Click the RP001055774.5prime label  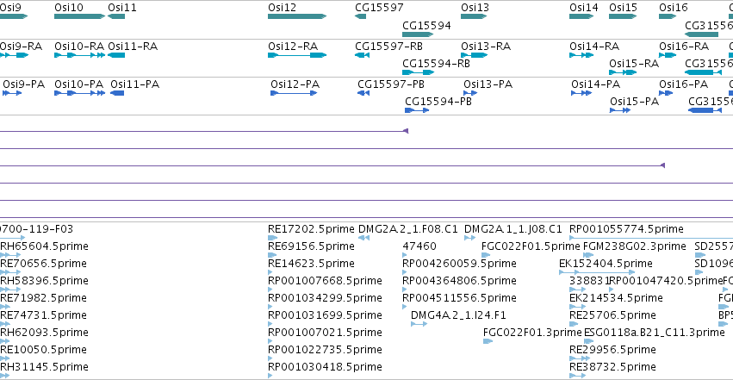click(626, 229)
